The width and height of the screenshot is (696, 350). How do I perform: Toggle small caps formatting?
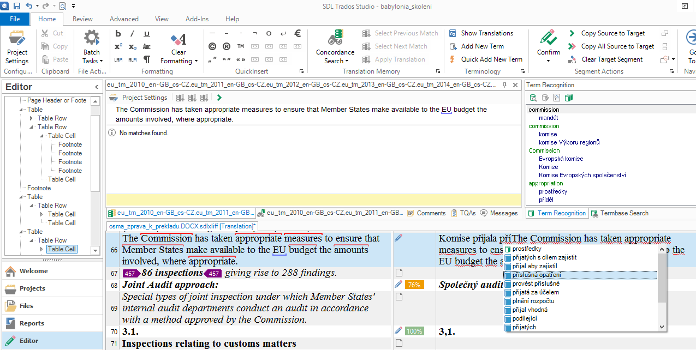[146, 46]
